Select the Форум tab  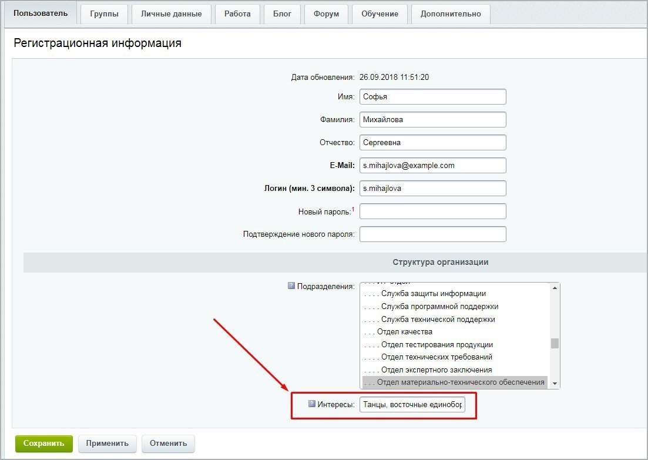click(326, 14)
